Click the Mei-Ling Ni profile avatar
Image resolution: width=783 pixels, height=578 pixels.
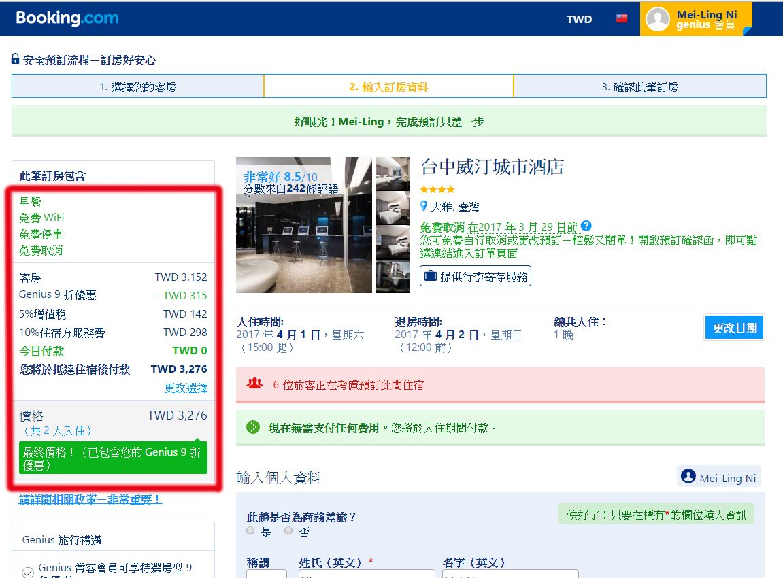(x=657, y=19)
